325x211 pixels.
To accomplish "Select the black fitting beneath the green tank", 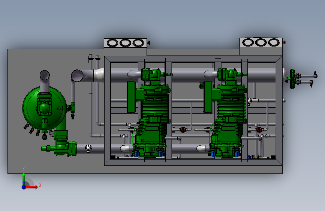I will pos(44,136).
